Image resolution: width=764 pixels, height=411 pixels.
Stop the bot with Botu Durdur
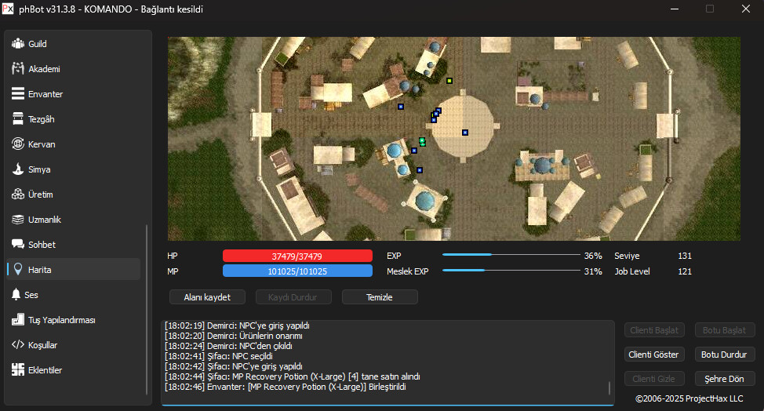[x=724, y=355]
